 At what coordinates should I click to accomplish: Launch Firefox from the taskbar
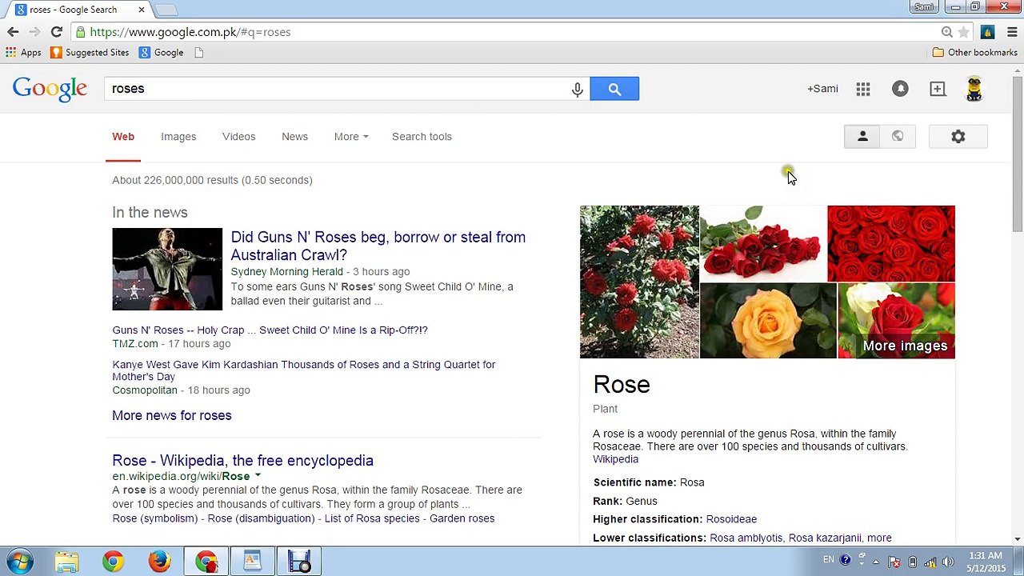159,562
